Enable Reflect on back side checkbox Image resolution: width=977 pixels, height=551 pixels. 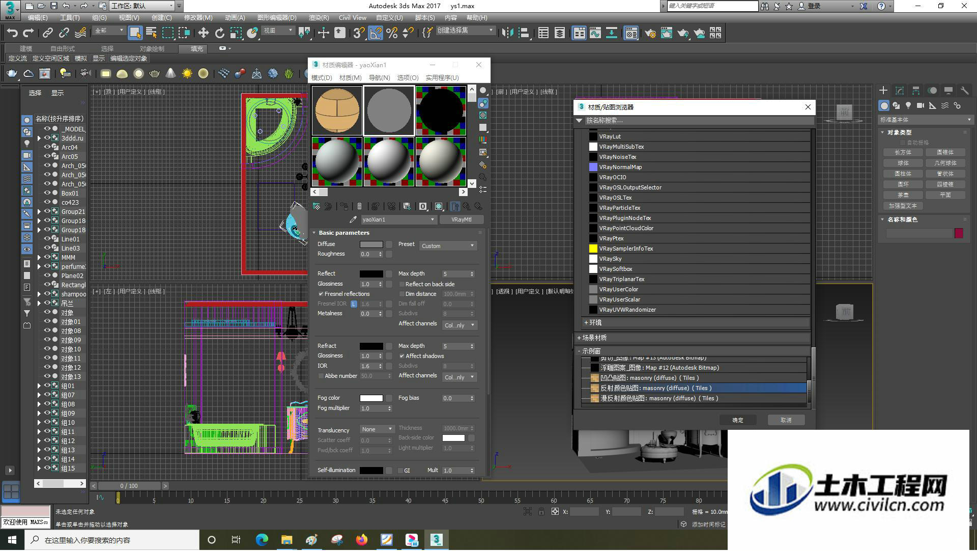tap(401, 284)
